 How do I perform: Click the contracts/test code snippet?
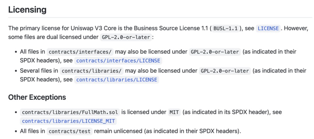70,132
